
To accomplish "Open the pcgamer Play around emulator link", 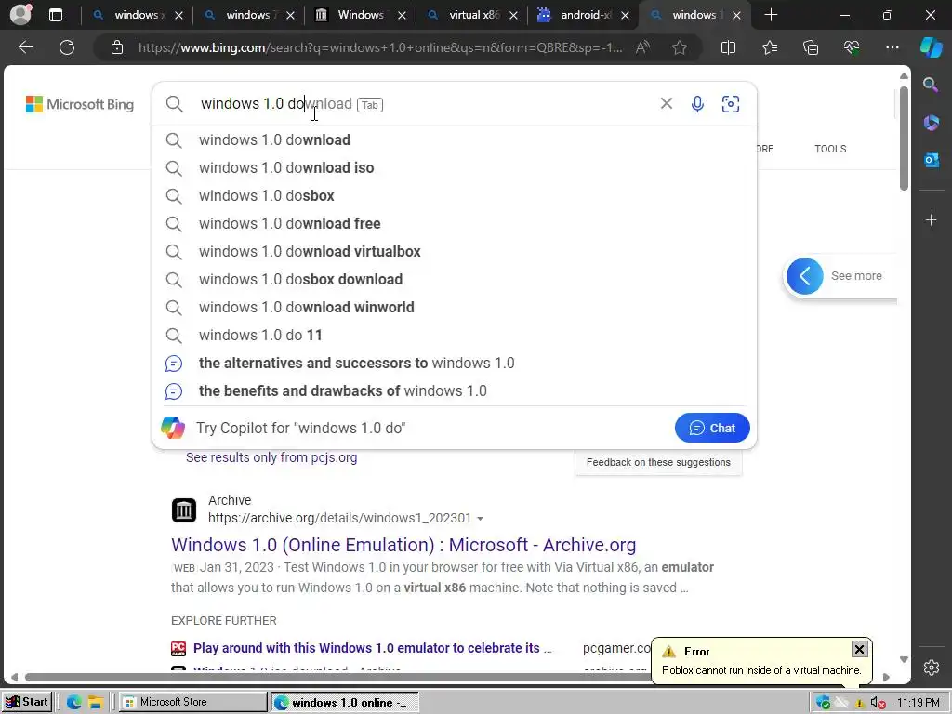I will [x=372, y=648].
